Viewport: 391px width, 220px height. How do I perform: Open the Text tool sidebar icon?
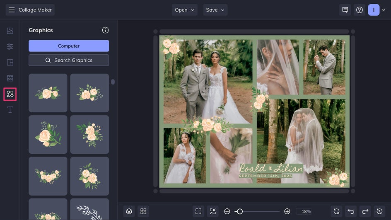(x=10, y=110)
